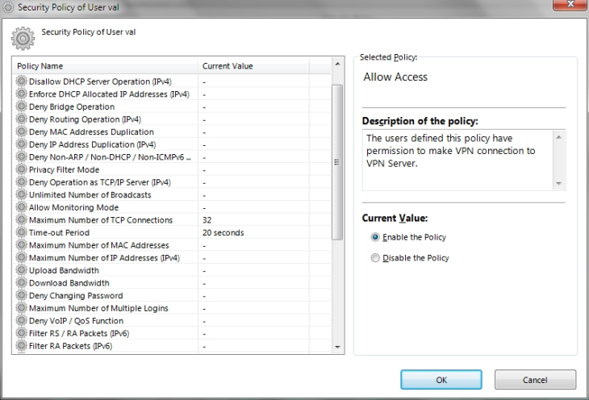Image resolution: width=589 pixels, height=400 pixels.
Task: Click the policy list scrollbar thumb
Action: click(x=337, y=162)
